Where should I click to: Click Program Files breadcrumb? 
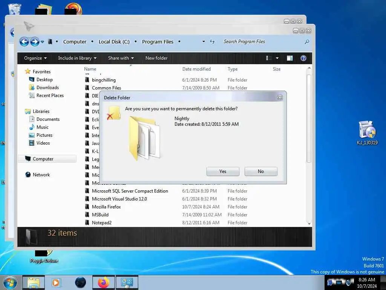[158, 42]
